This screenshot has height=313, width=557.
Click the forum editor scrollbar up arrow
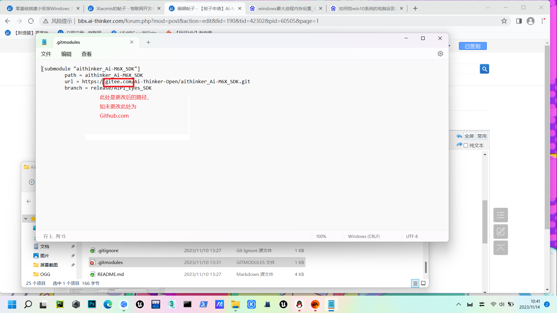coord(485,154)
